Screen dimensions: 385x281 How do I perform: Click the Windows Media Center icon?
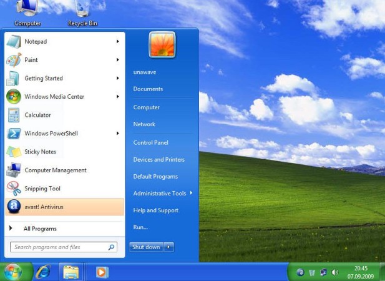pyautogui.click(x=14, y=97)
